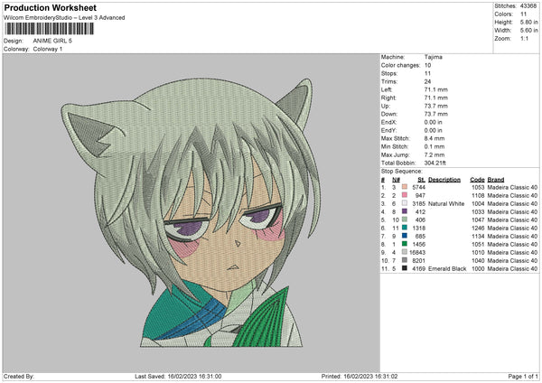Viewport: 542px width, 383px height.
Task: Click stitch count '16843' in stop 9
Action: pos(417,252)
